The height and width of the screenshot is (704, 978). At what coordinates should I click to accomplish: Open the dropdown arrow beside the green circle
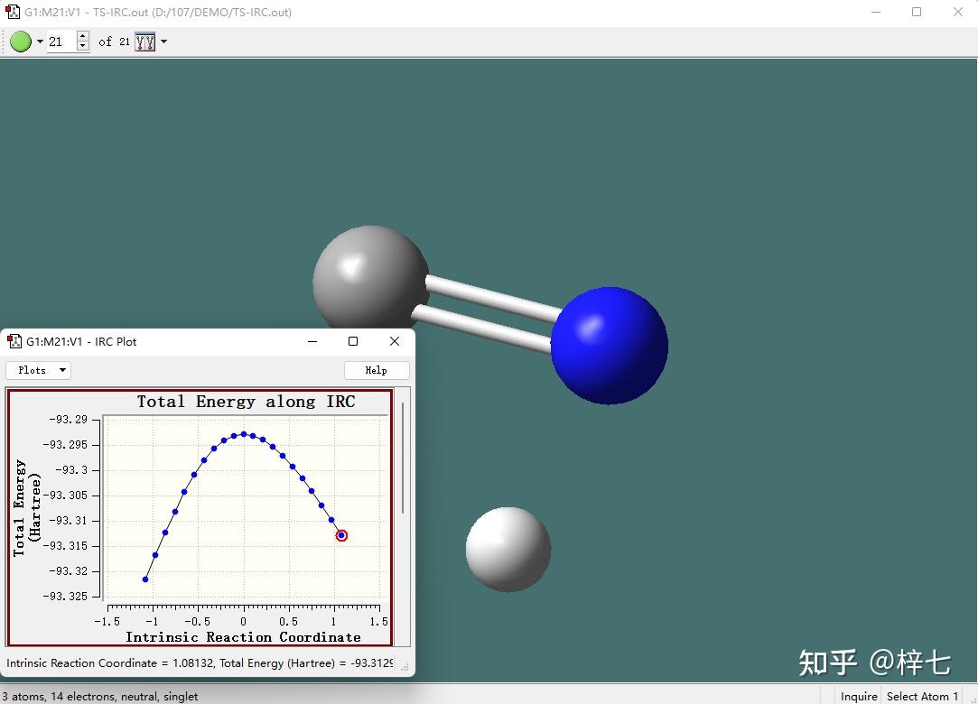coord(40,42)
